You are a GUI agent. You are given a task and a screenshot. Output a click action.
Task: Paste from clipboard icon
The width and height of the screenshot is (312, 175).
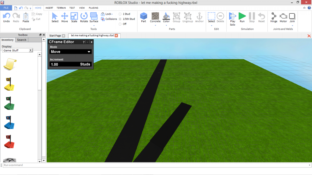[26, 18]
